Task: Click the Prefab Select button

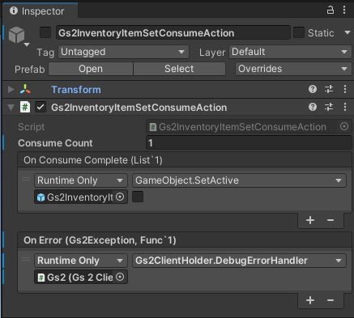Action: pos(179,69)
